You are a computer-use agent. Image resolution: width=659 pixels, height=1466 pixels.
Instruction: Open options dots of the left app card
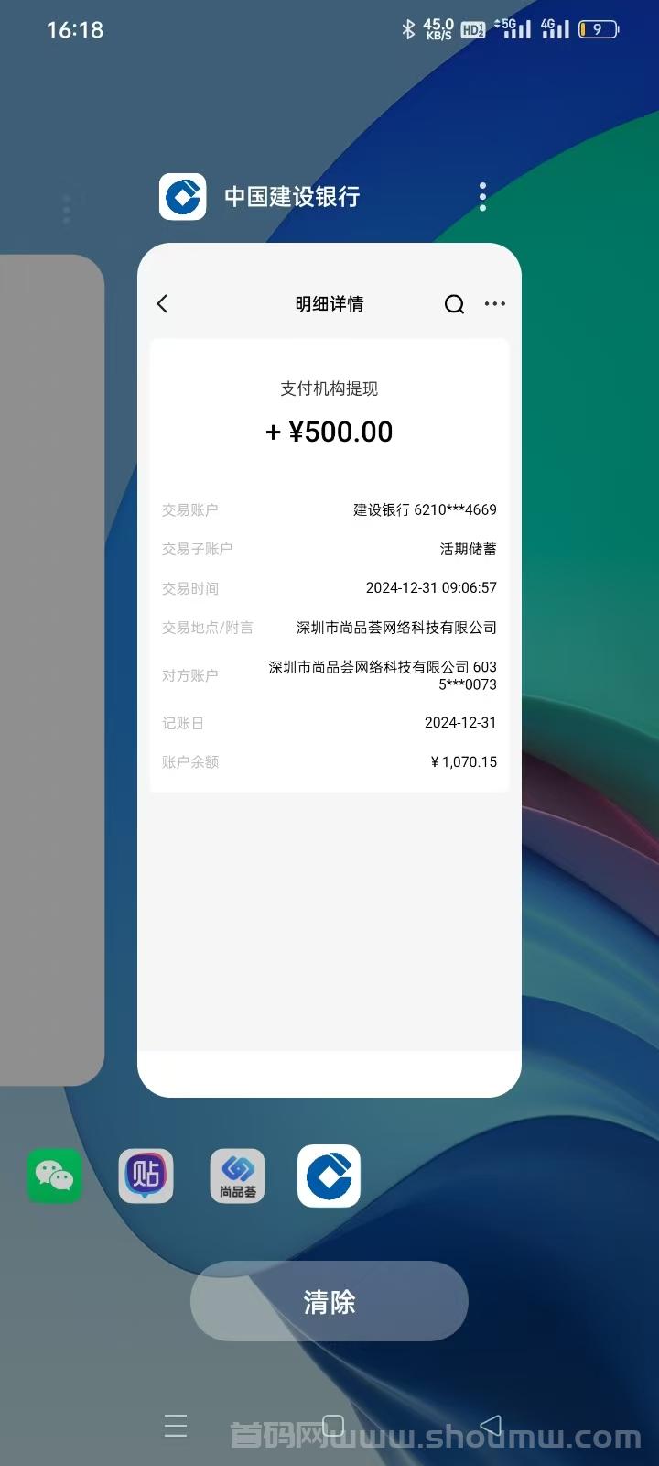coord(66,209)
